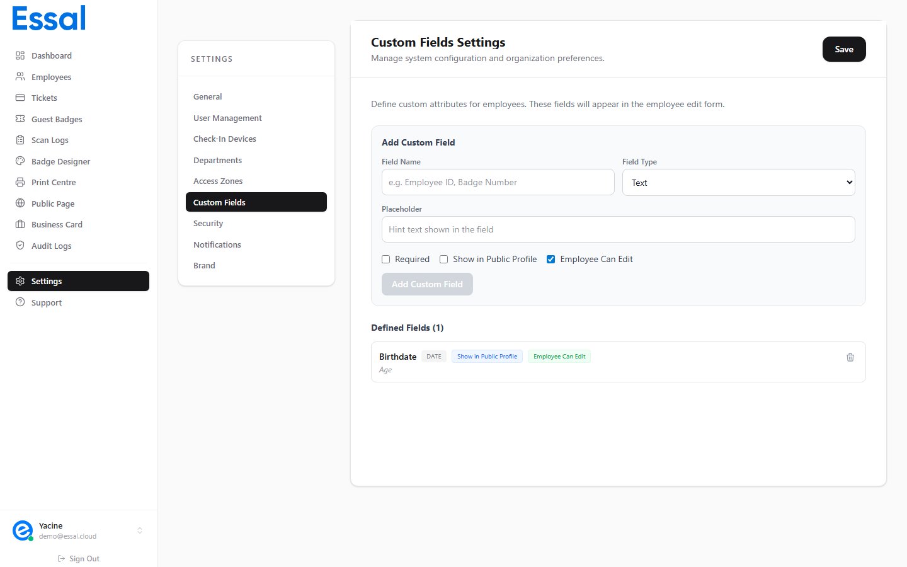Click the Dashboard grid icon
907x567 pixels.
point(20,55)
